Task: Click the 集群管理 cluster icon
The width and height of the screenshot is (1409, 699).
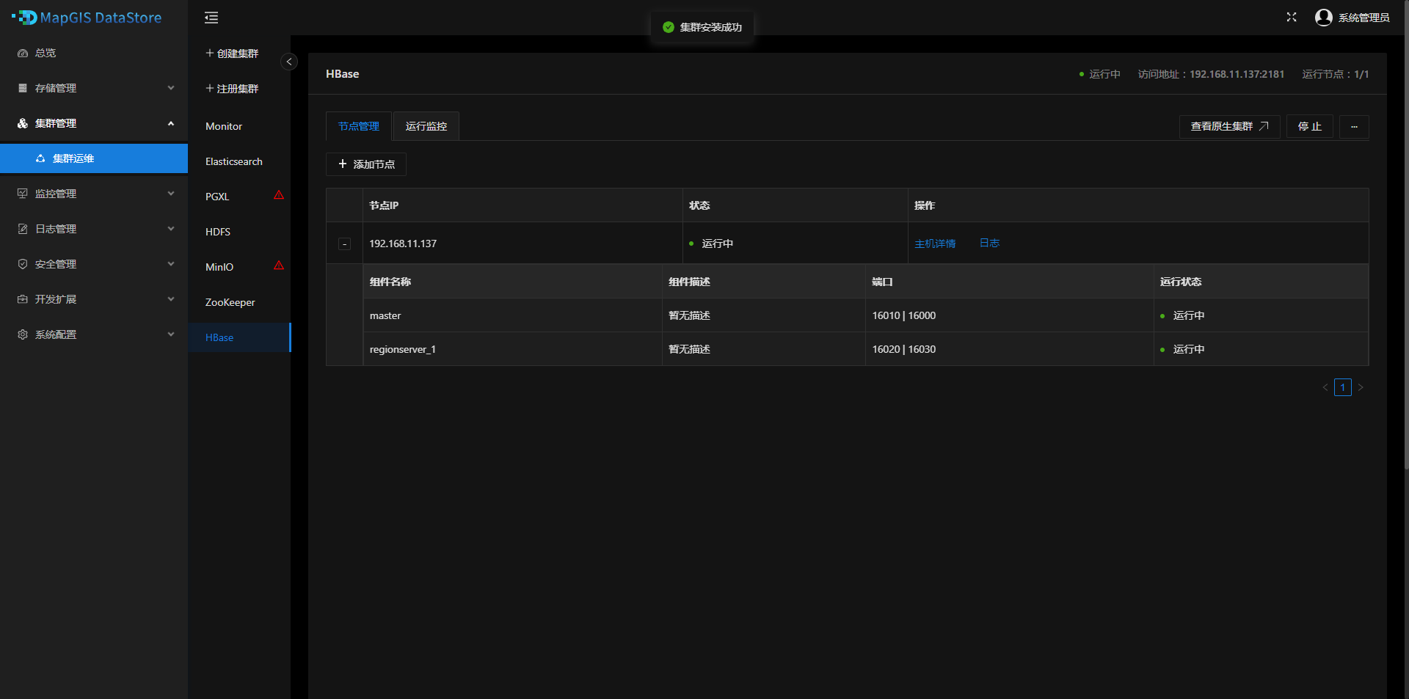Action: (23, 123)
